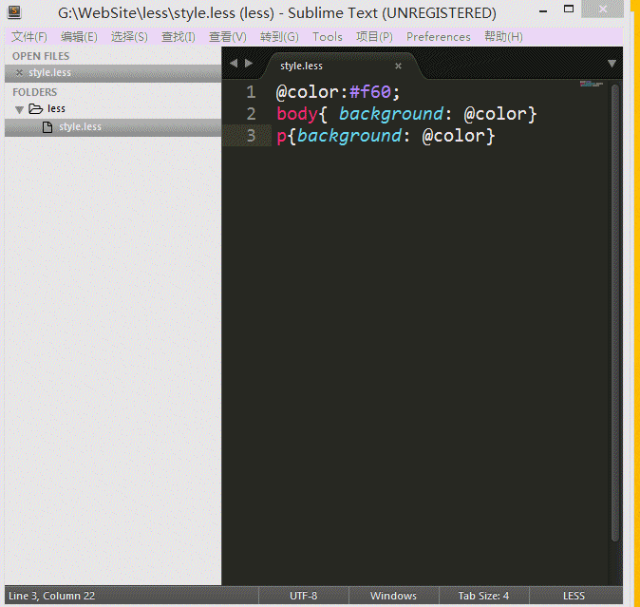Change encoding via UTF-8 status item

[304, 596]
